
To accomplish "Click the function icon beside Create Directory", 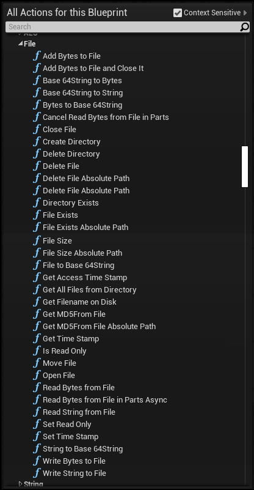I will (x=37, y=141).
